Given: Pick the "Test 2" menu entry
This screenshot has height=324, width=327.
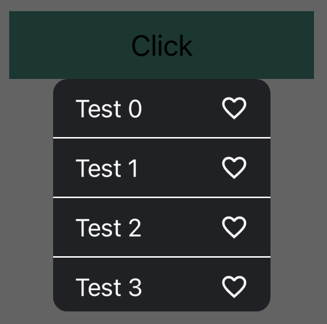Looking at the screenshot, I should 109,228.
